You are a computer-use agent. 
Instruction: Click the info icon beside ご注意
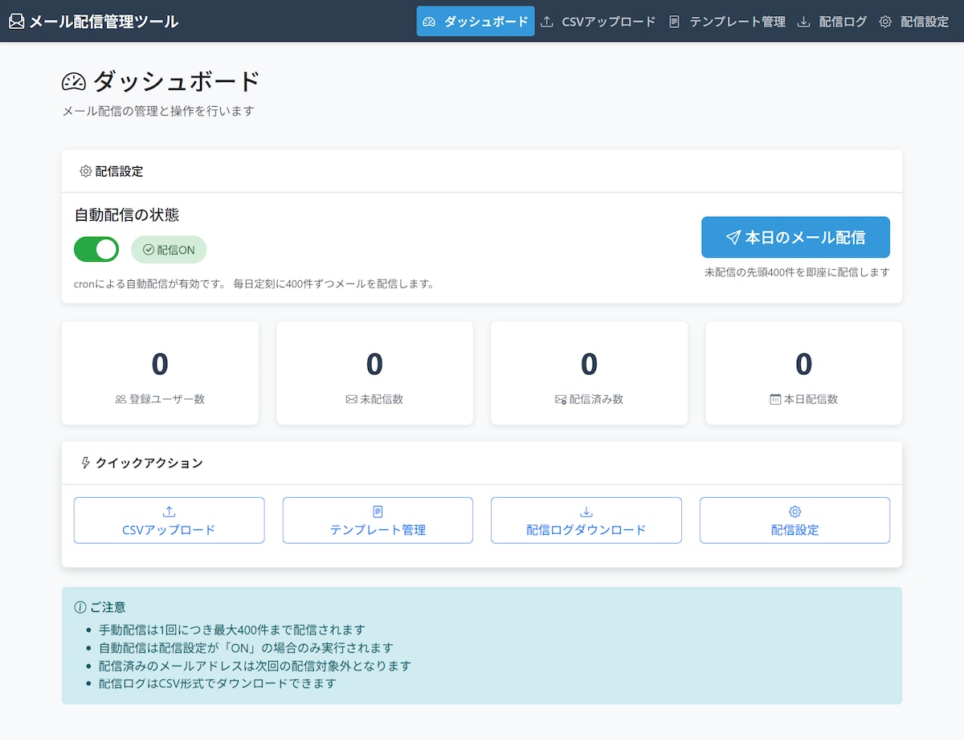click(x=80, y=607)
